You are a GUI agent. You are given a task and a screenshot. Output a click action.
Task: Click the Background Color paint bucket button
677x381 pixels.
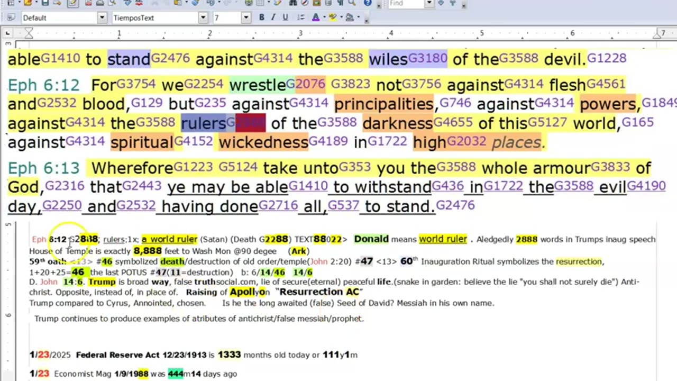(x=350, y=17)
